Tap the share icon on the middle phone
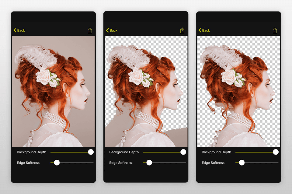Viewport: 292px width, 194px height. point(182,30)
